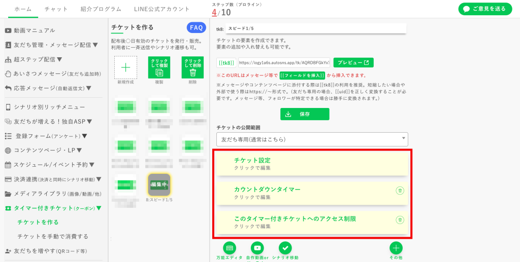Click the ticket URL text field
The width and height of the screenshot is (520, 262).
click(284, 62)
